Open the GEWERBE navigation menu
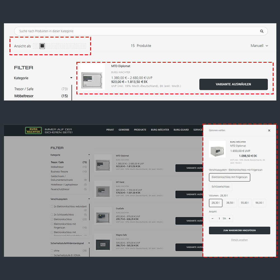The height and width of the screenshot is (280, 280). coord(124,130)
